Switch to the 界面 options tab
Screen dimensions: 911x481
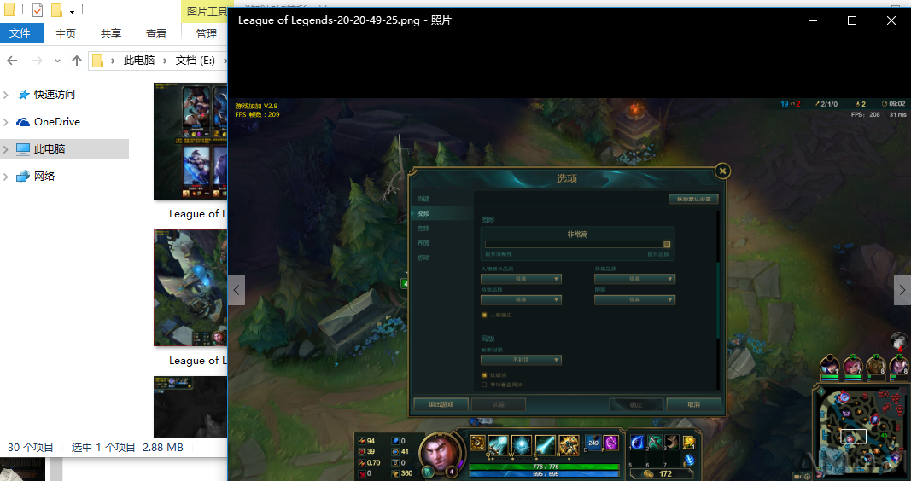click(x=423, y=243)
